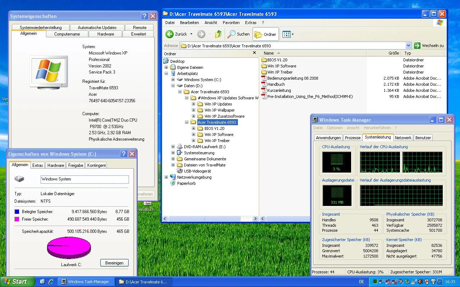
Task: Open Automatische Updates tab
Action: click(97, 28)
